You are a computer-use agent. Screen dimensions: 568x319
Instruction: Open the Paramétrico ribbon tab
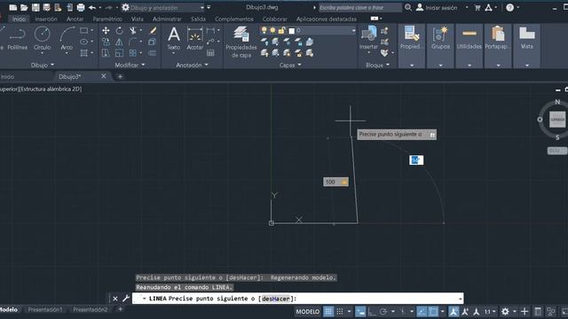point(107,19)
